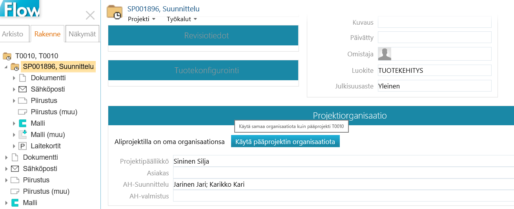Click Käytä pääprojektin organisaatiota button

pos(285,142)
